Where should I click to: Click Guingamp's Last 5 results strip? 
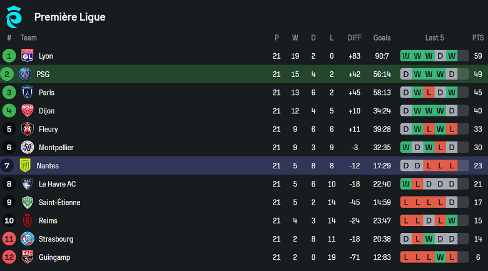pyautogui.click(x=429, y=257)
